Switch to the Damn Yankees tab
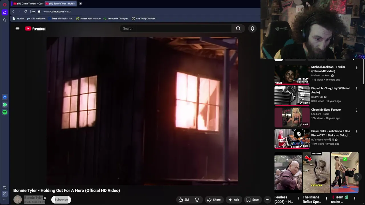This screenshot has height=205, width=365. 28,4
